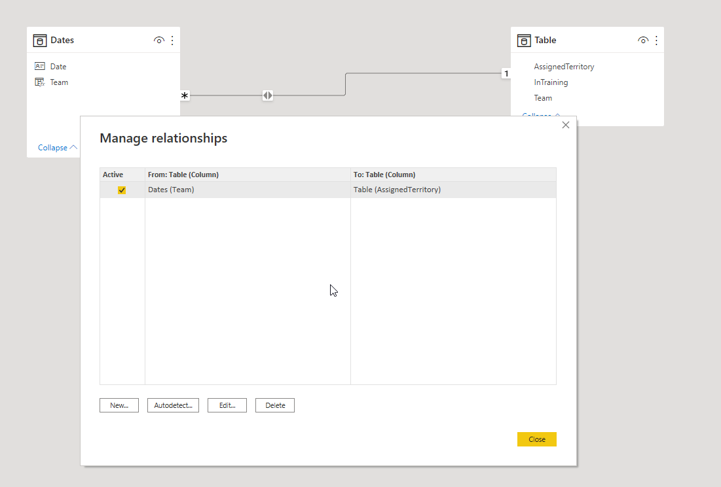The image size is (721, 487).
Task: Click the many (*) cardinality marker
Action: coord(185,95)
